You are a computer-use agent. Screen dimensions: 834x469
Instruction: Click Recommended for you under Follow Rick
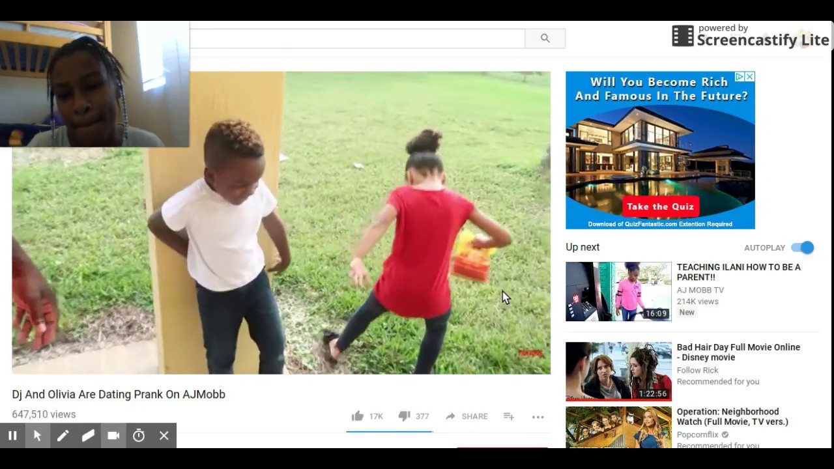tap(718, 382)
